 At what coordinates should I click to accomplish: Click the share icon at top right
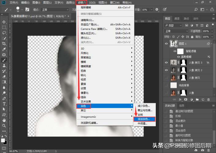[212, 9]
